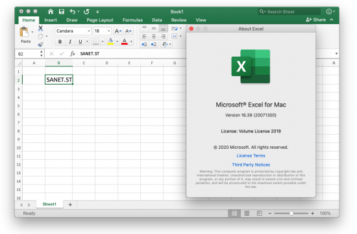This screenshot has height=234, width=357.
Task: Switch to the Draw tab
Action: (x=72, y=20)
